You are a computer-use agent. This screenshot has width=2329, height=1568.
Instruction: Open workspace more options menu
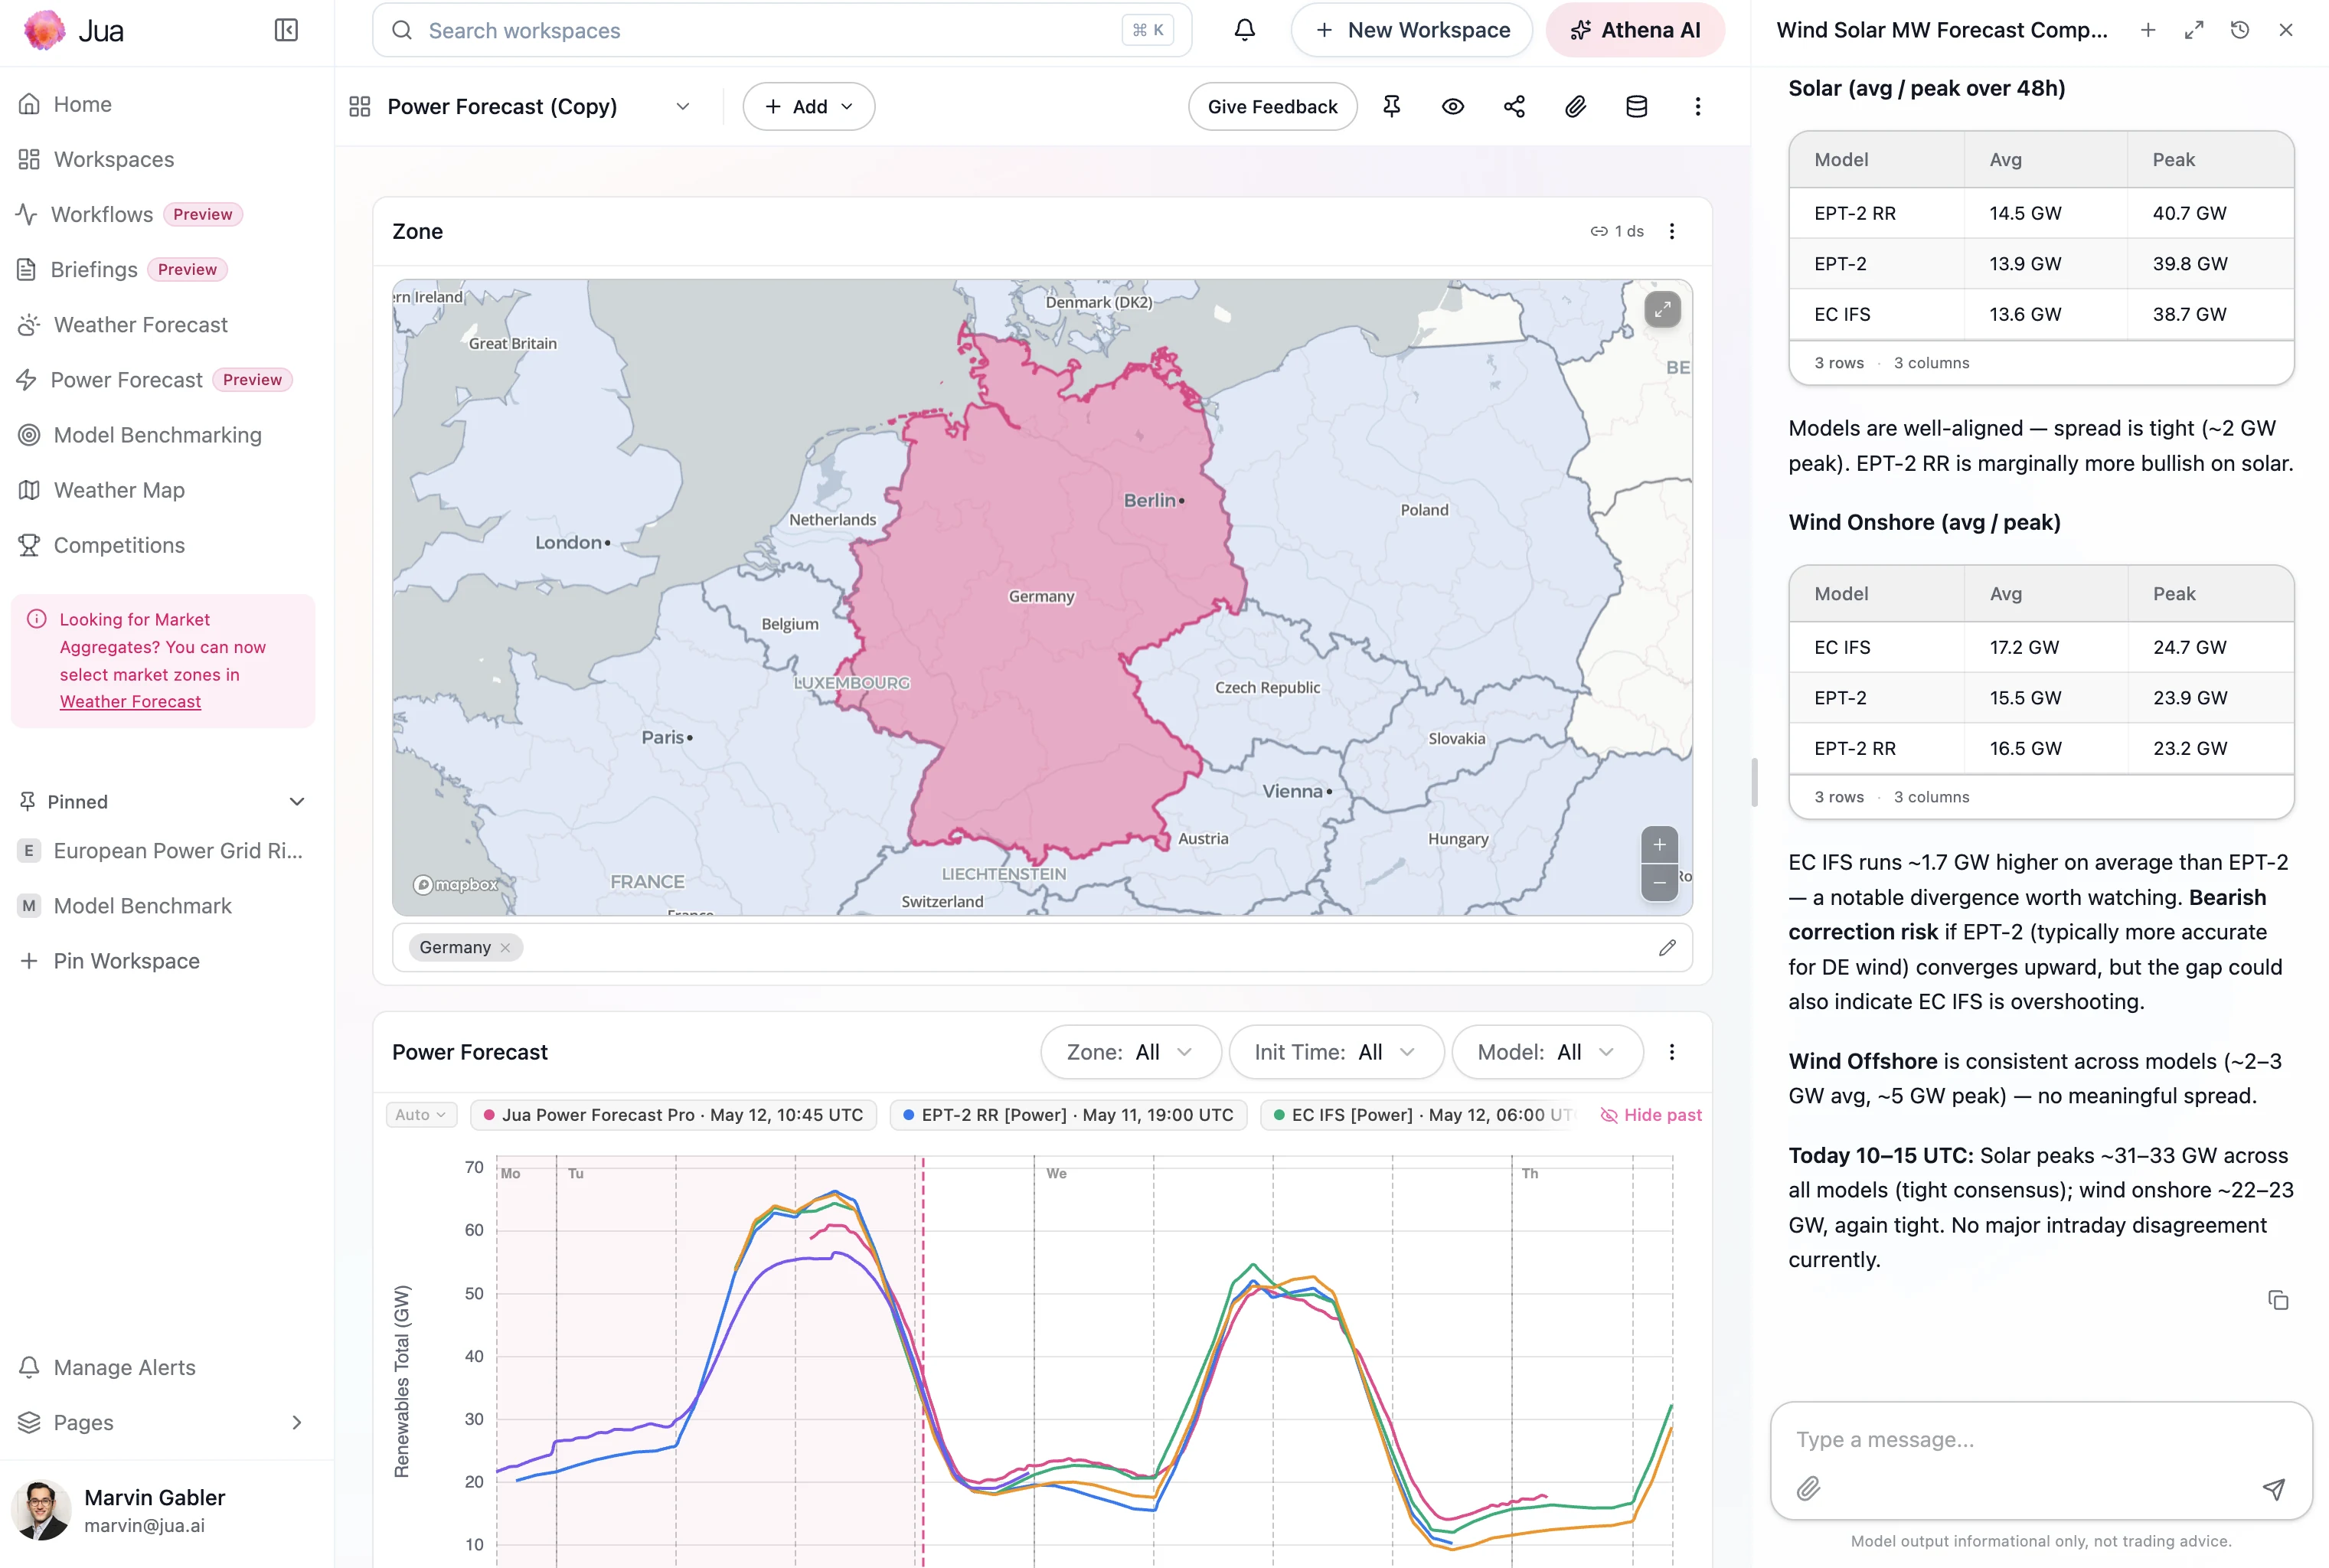1697,106
